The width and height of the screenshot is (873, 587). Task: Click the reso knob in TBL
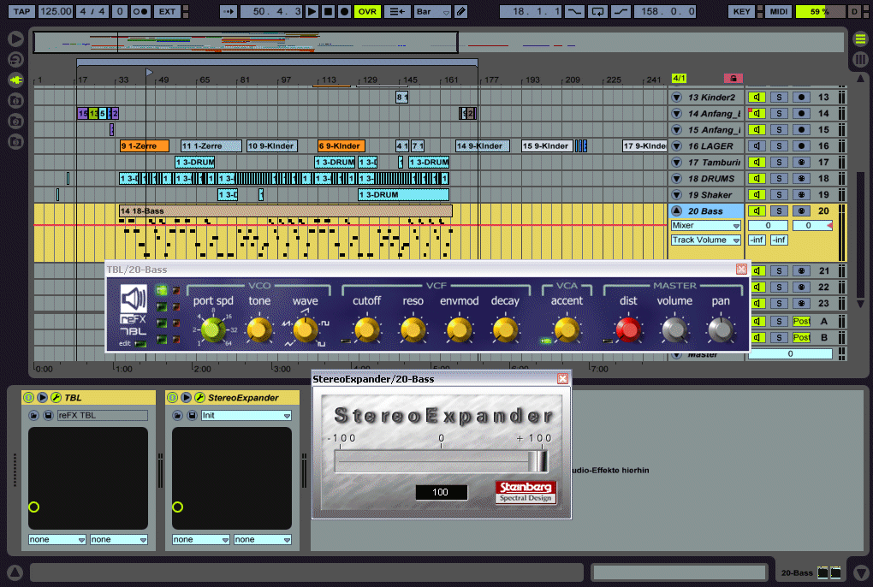pos(413,330)
